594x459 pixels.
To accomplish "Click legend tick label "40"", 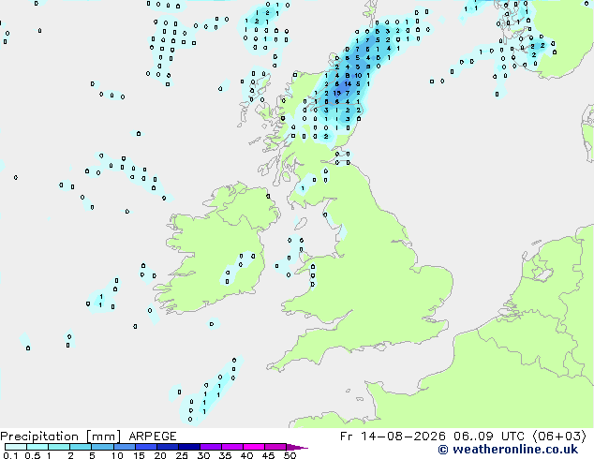I will click(247, 455).
